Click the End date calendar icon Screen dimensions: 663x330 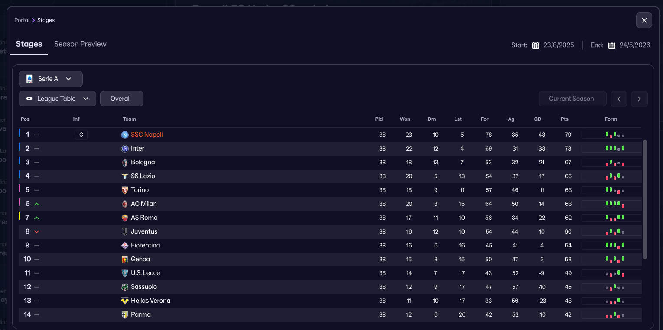point(612,45)
